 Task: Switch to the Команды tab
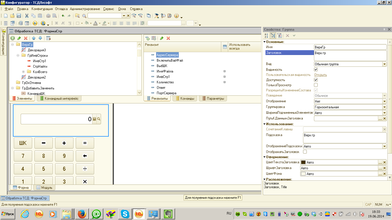[185, 99]
